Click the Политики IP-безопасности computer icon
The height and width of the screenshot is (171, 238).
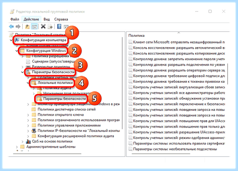coord(34,131)
